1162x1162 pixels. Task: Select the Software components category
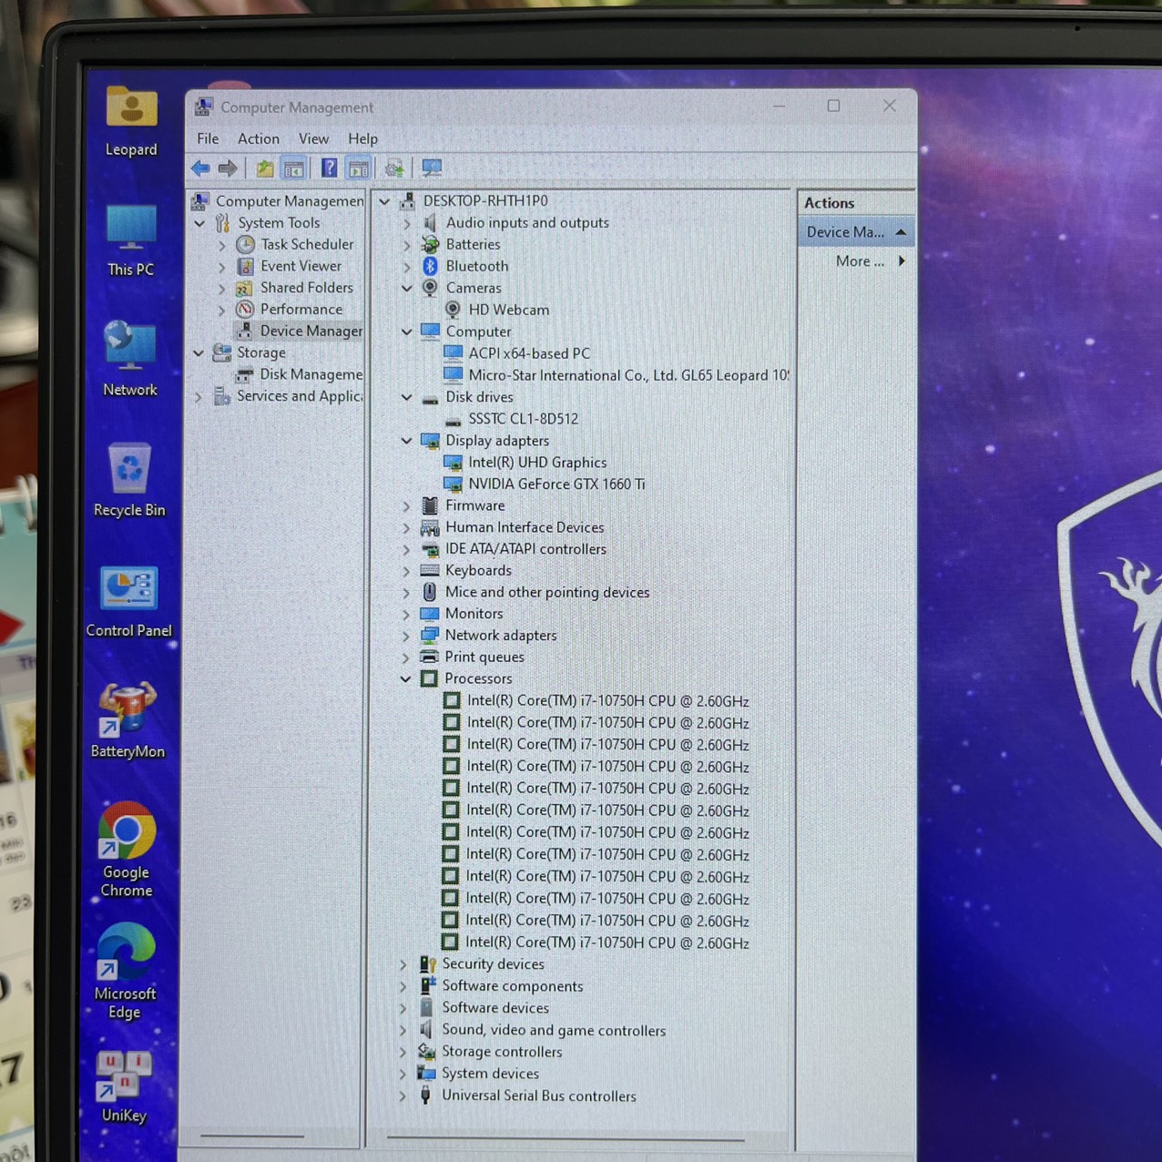[512, 986]
